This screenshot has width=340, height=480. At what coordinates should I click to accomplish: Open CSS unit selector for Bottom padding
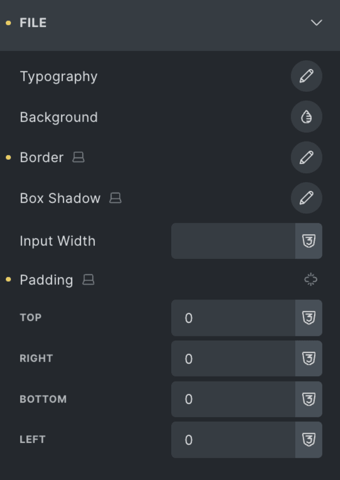[x=309, y=399]
